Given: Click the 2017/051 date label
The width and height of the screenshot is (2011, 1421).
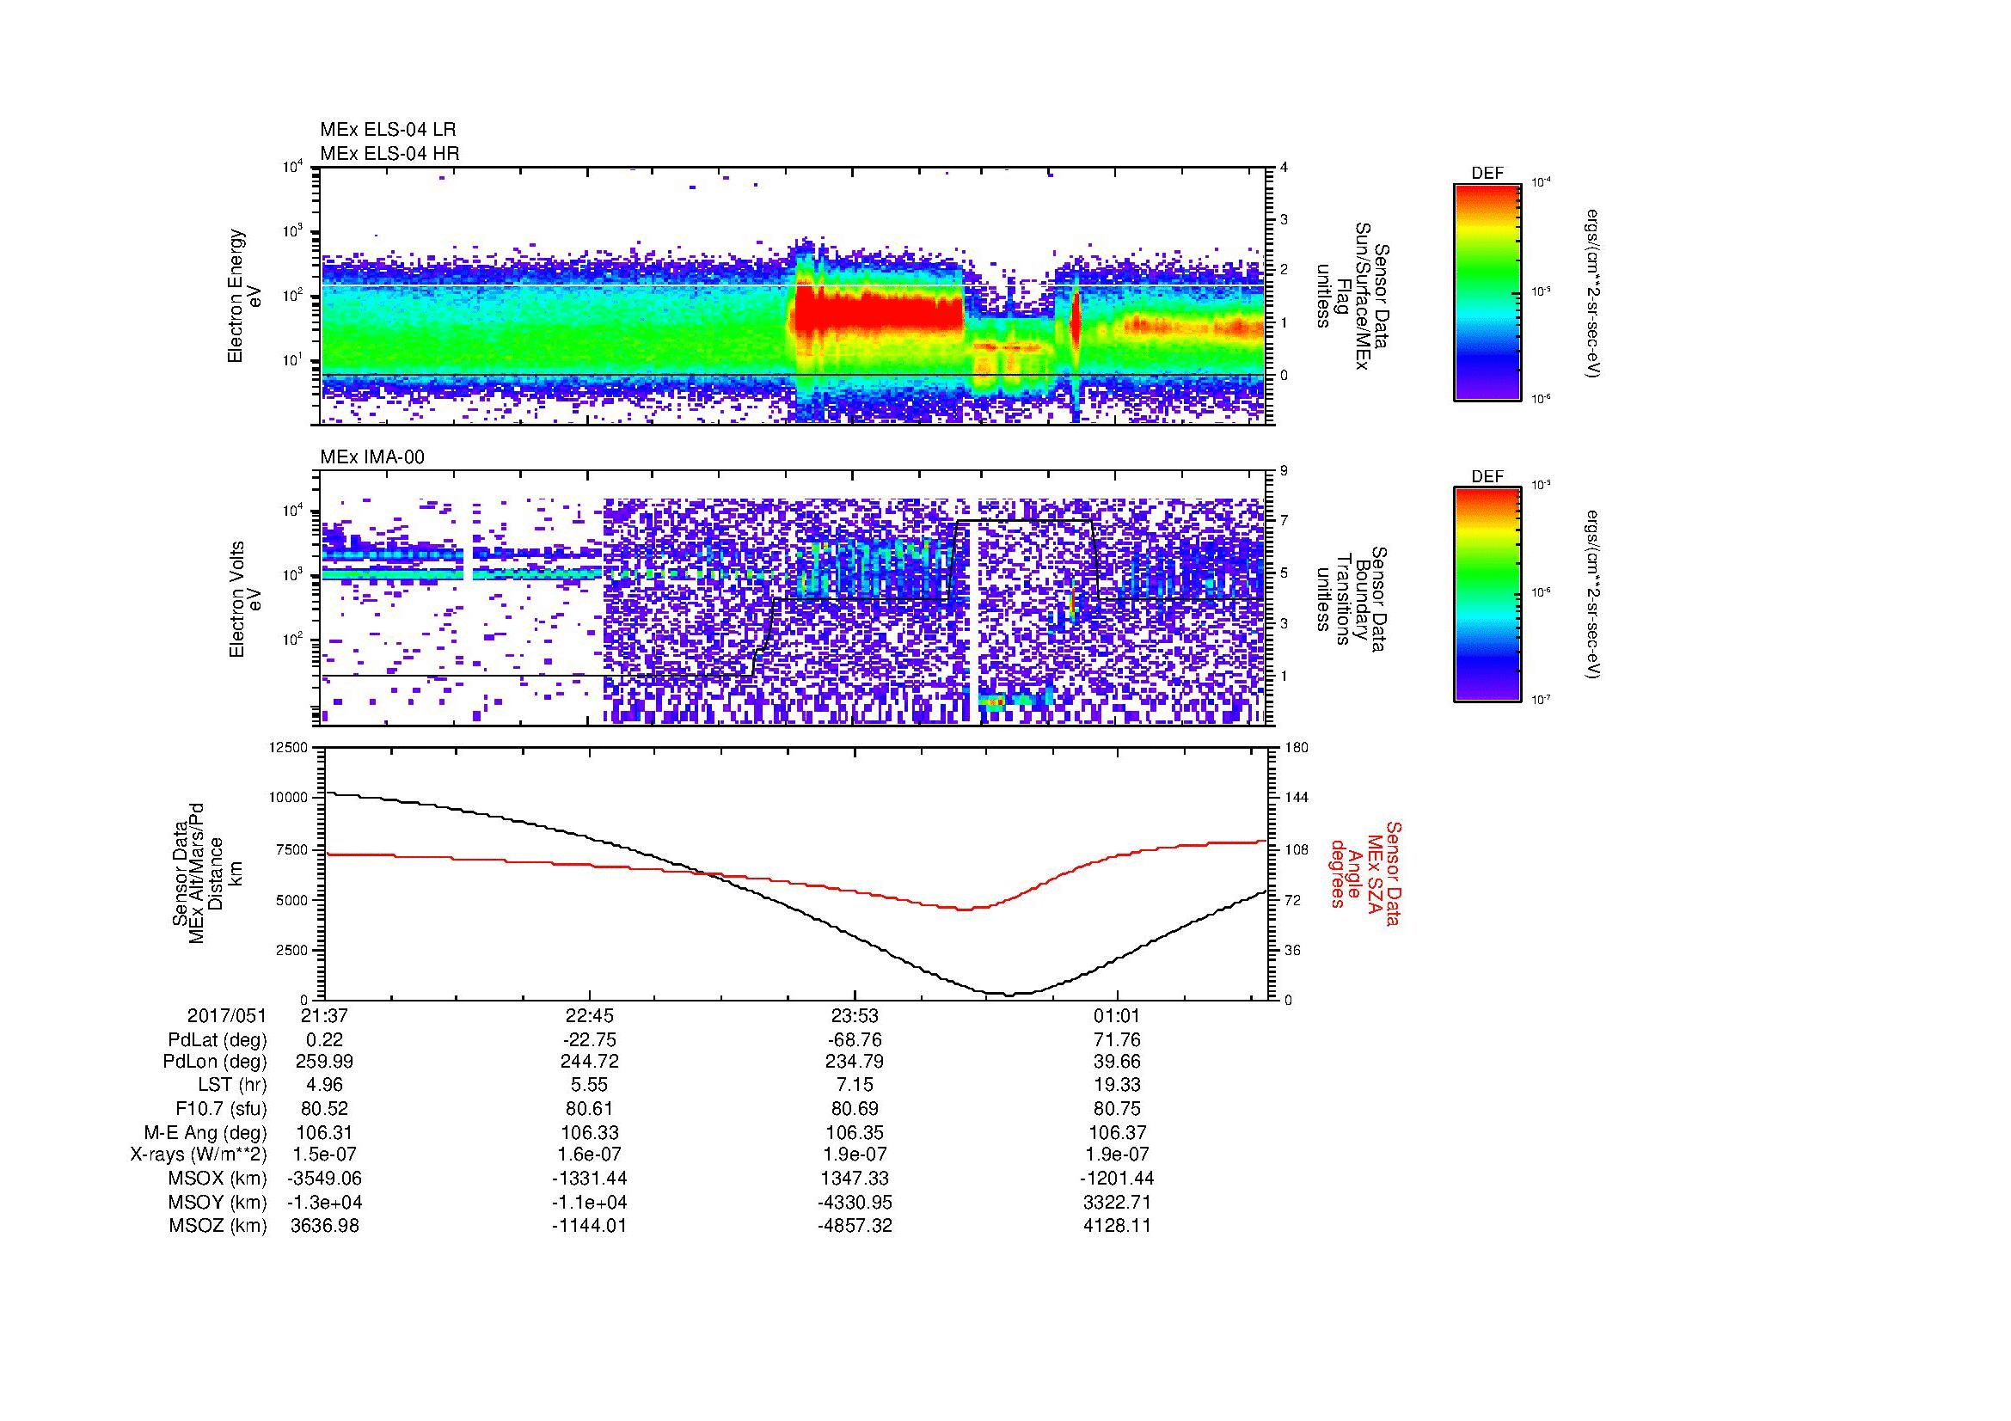Looking at the screenshot, I should tap(226, 1015).
